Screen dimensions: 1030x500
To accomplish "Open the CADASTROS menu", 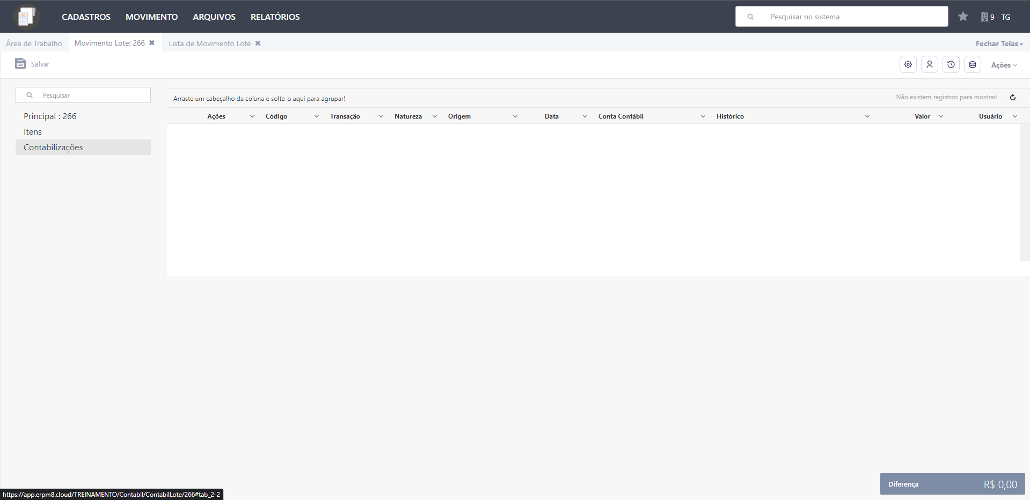I will point(86,17).
